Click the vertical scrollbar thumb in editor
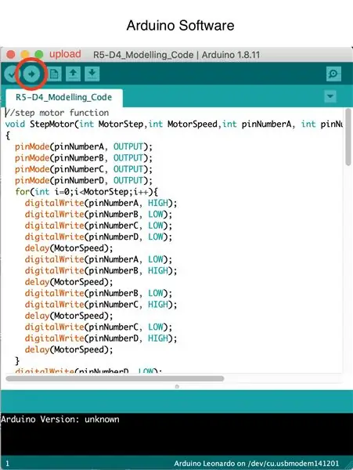The height and width of the screenshot is (470, 353). click(348, 137)
